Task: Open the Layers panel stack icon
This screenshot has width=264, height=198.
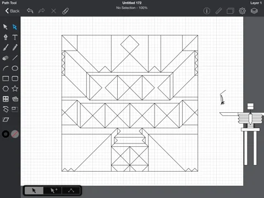Action: point(254,11)
